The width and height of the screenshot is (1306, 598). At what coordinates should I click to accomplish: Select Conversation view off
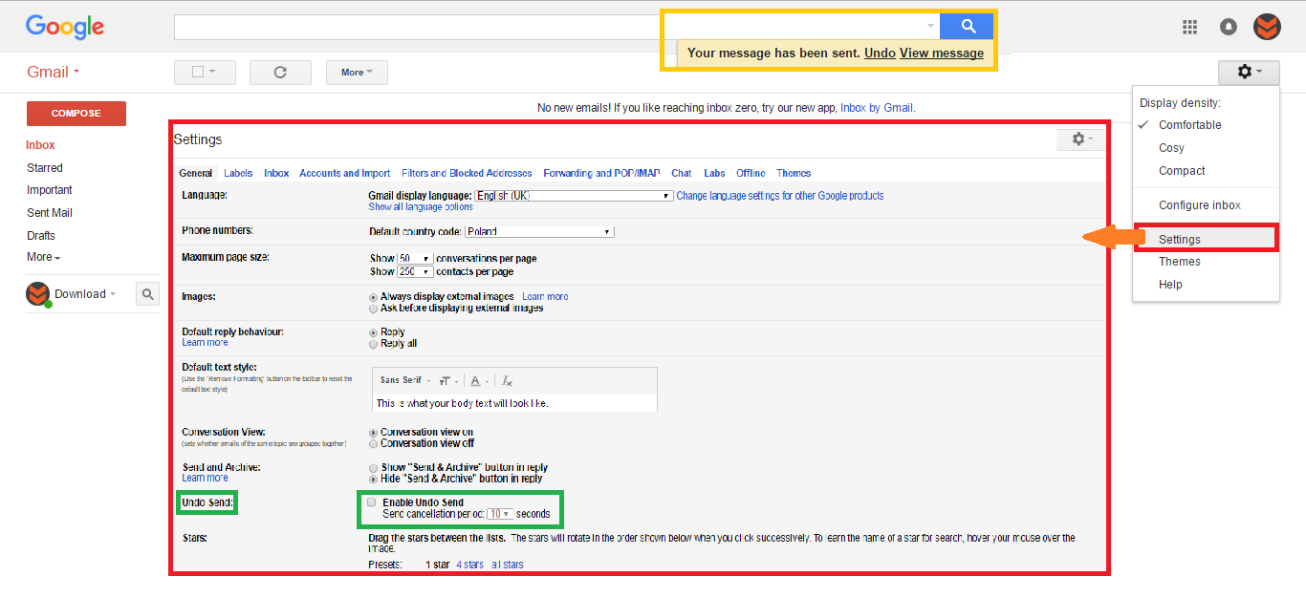(x=373, y=444)
